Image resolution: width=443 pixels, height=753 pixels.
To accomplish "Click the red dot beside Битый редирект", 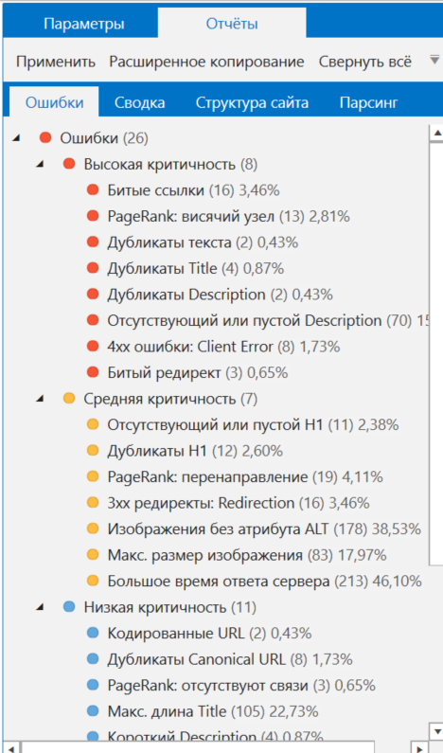I will 93,372.
